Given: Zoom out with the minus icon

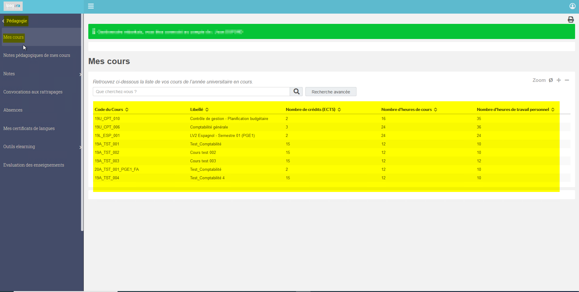Looking at the screenshot, I should (567, 80).
